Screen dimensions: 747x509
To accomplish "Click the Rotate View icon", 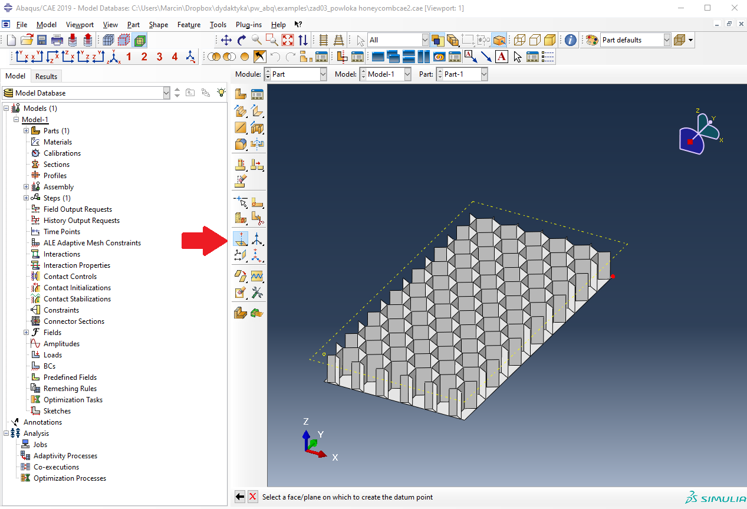I will tap(242, 40).
